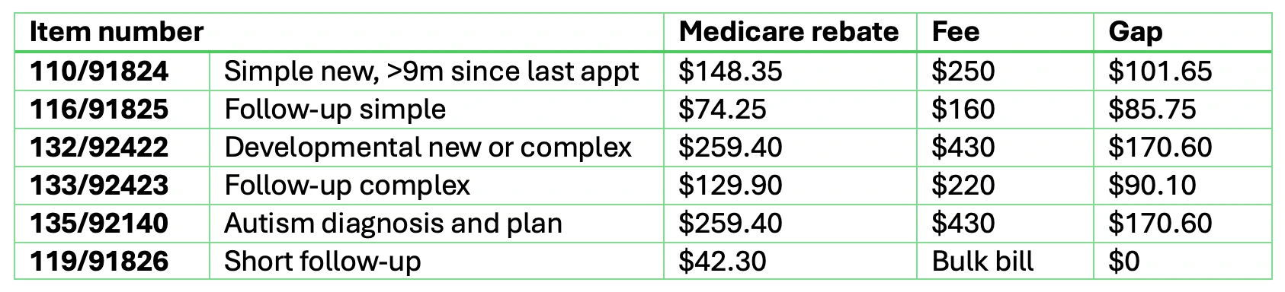Screen dimensions: 1285x292
Task: Click item number 132/92422
Action: (99, 148)
